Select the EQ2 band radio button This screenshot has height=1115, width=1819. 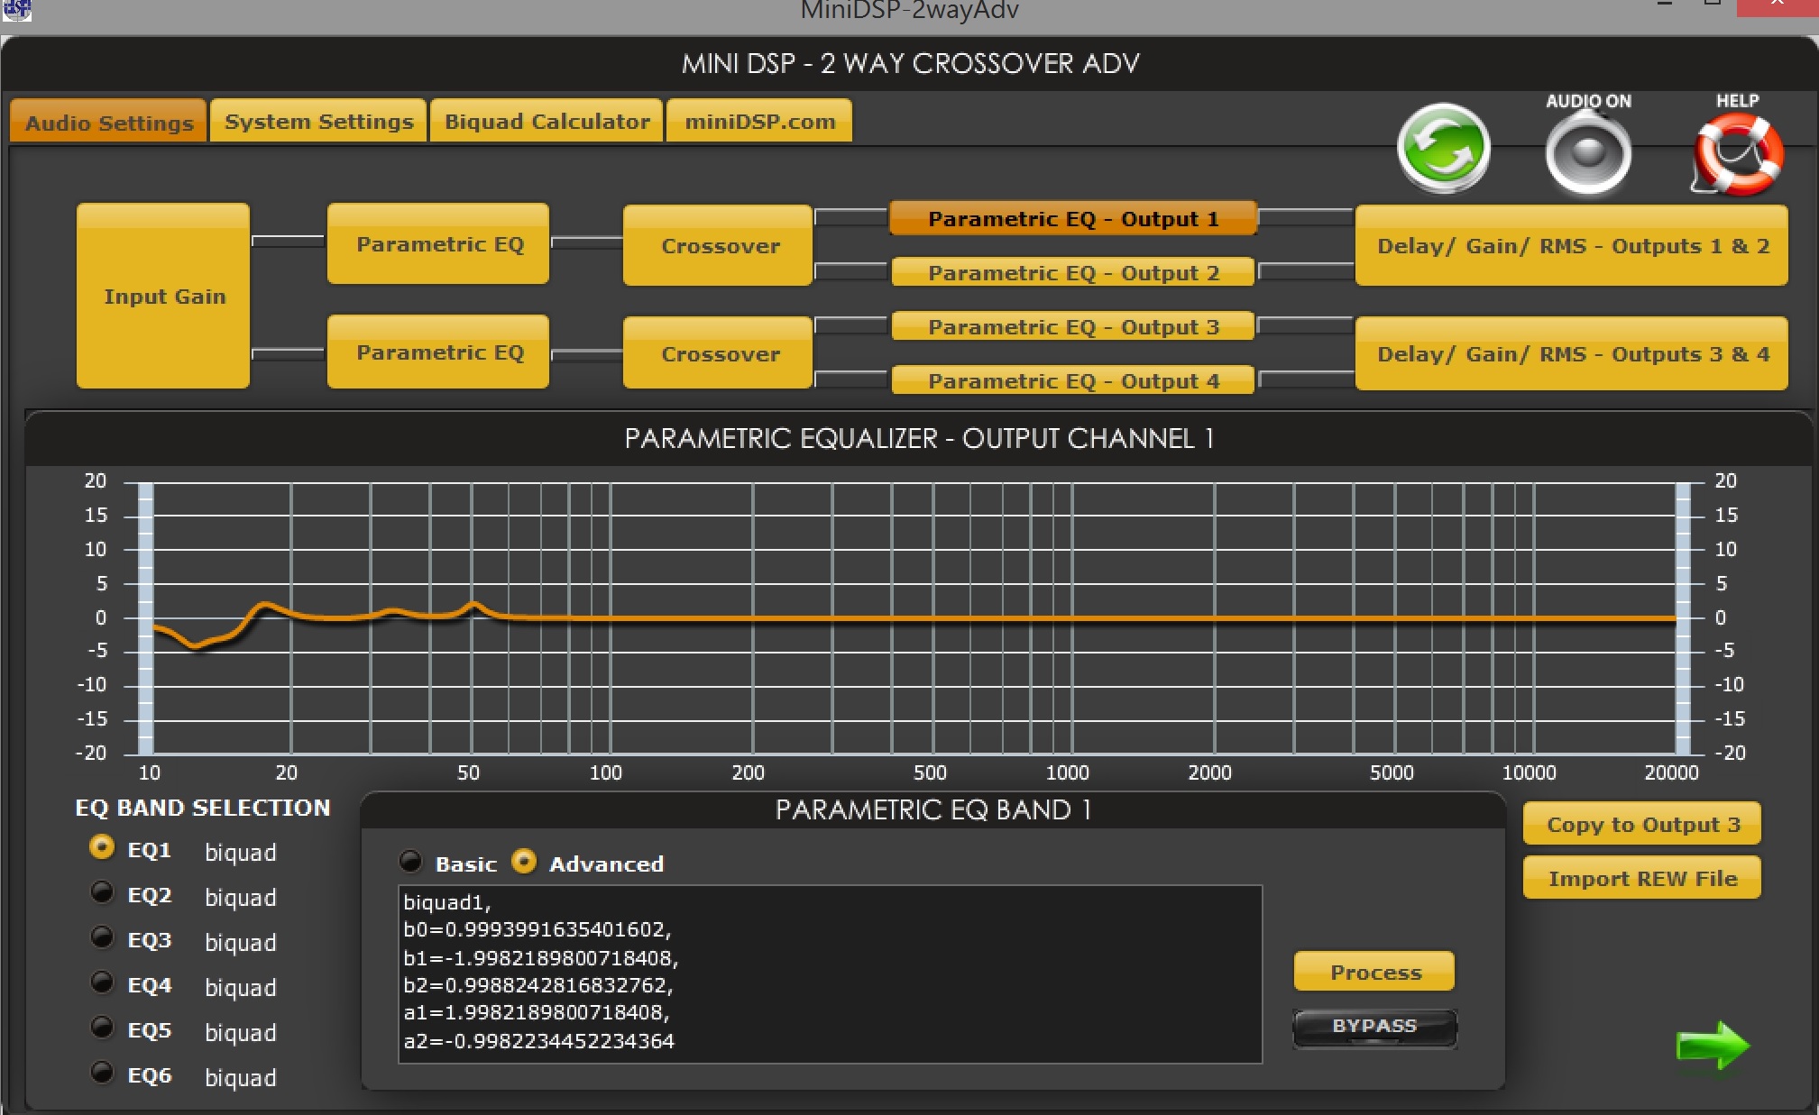[102, 893]
